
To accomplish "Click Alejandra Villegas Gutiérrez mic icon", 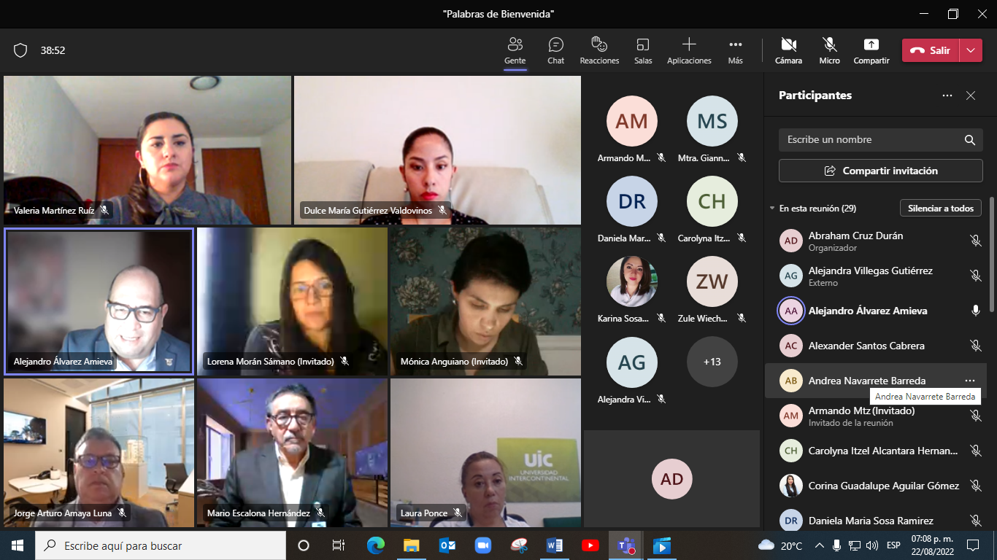I will tap(976, 276).
